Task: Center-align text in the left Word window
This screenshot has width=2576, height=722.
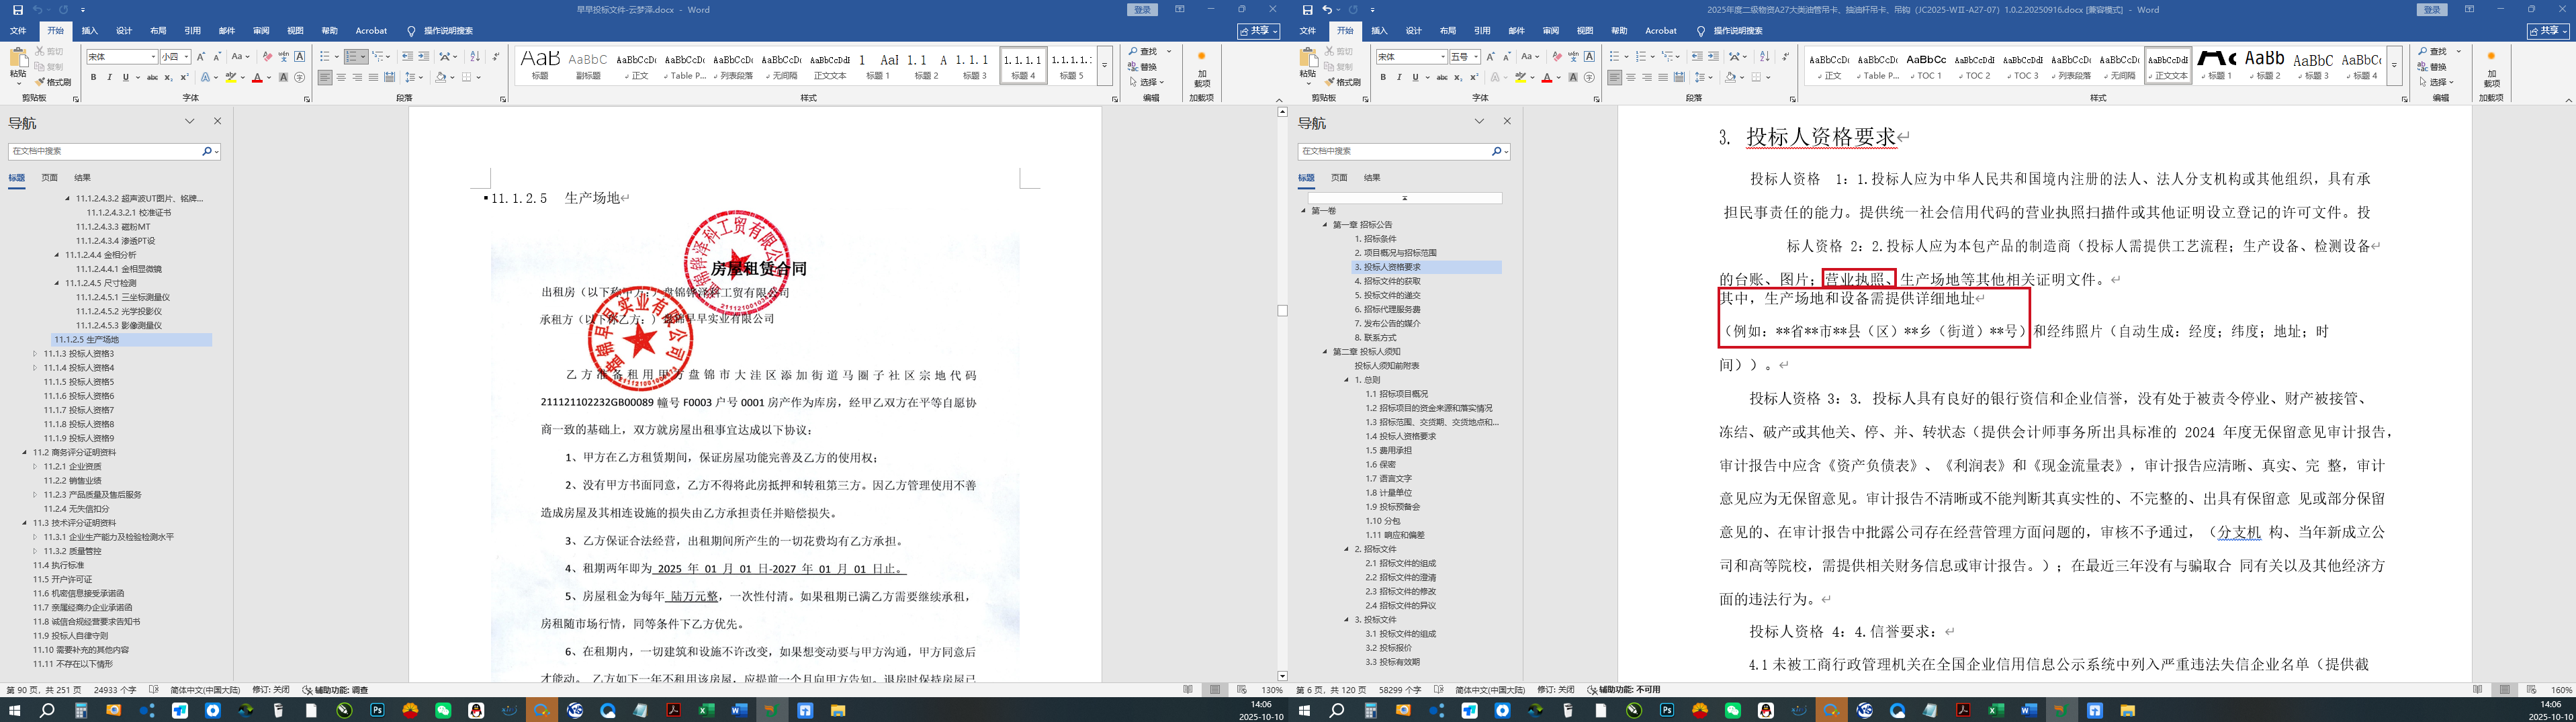Action: pos(341,77)
